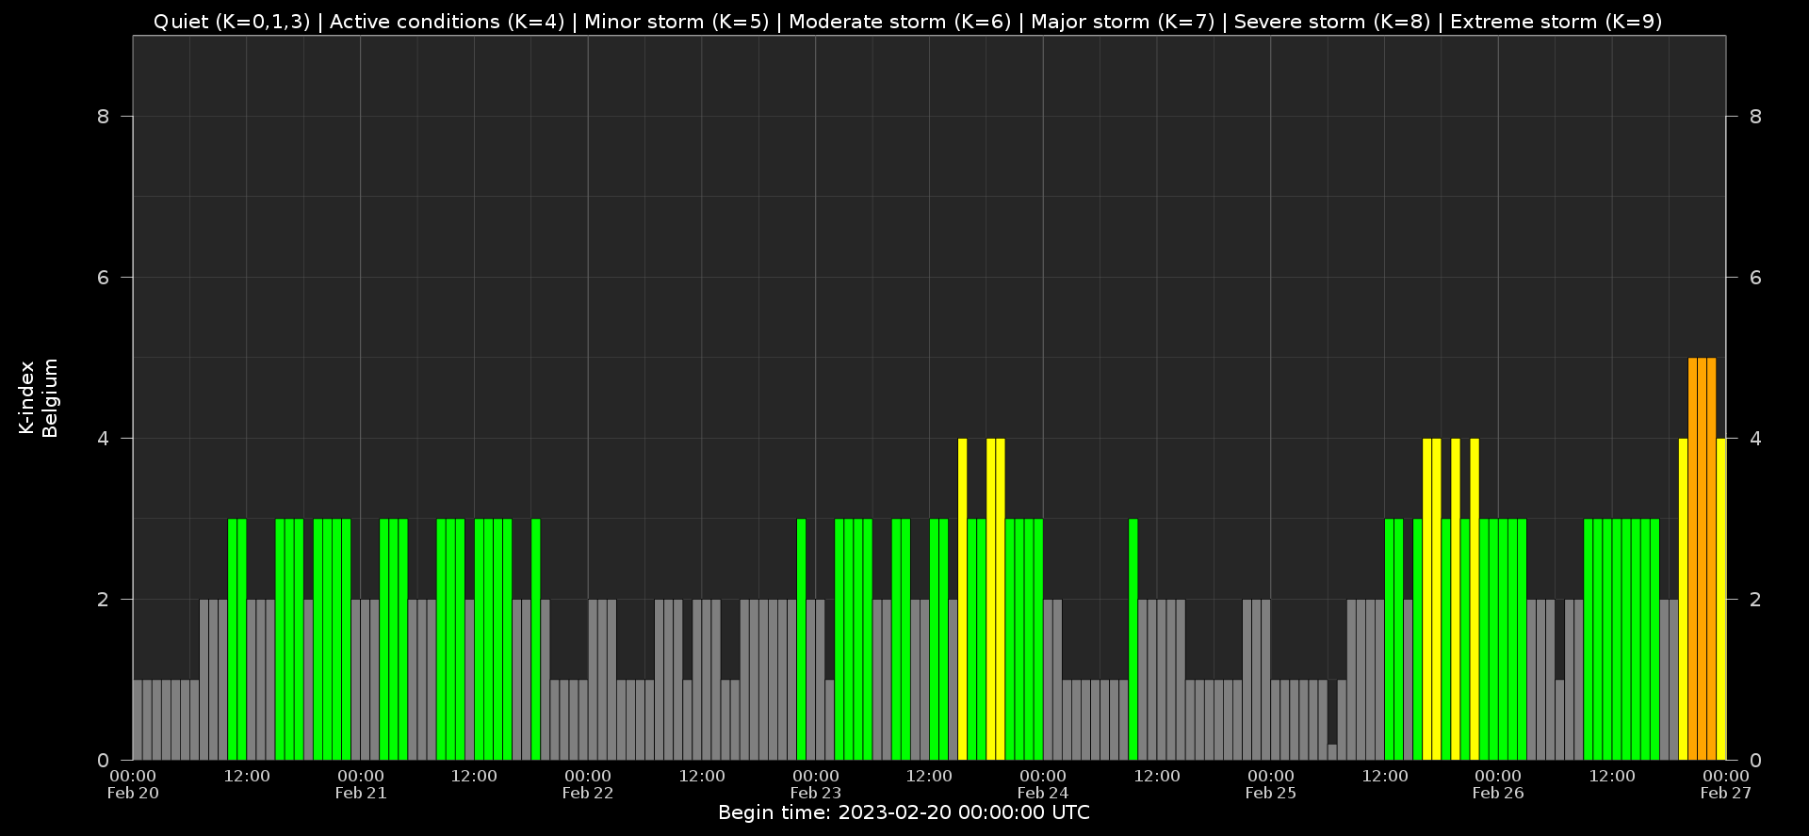Click the 'Quiet (K=0,1,3)' legend text
The height and width of the screenshot is (836, 1809).
click(232, 22)
